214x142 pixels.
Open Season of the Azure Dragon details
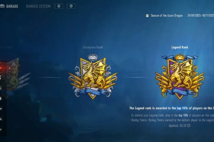[167, 16]
